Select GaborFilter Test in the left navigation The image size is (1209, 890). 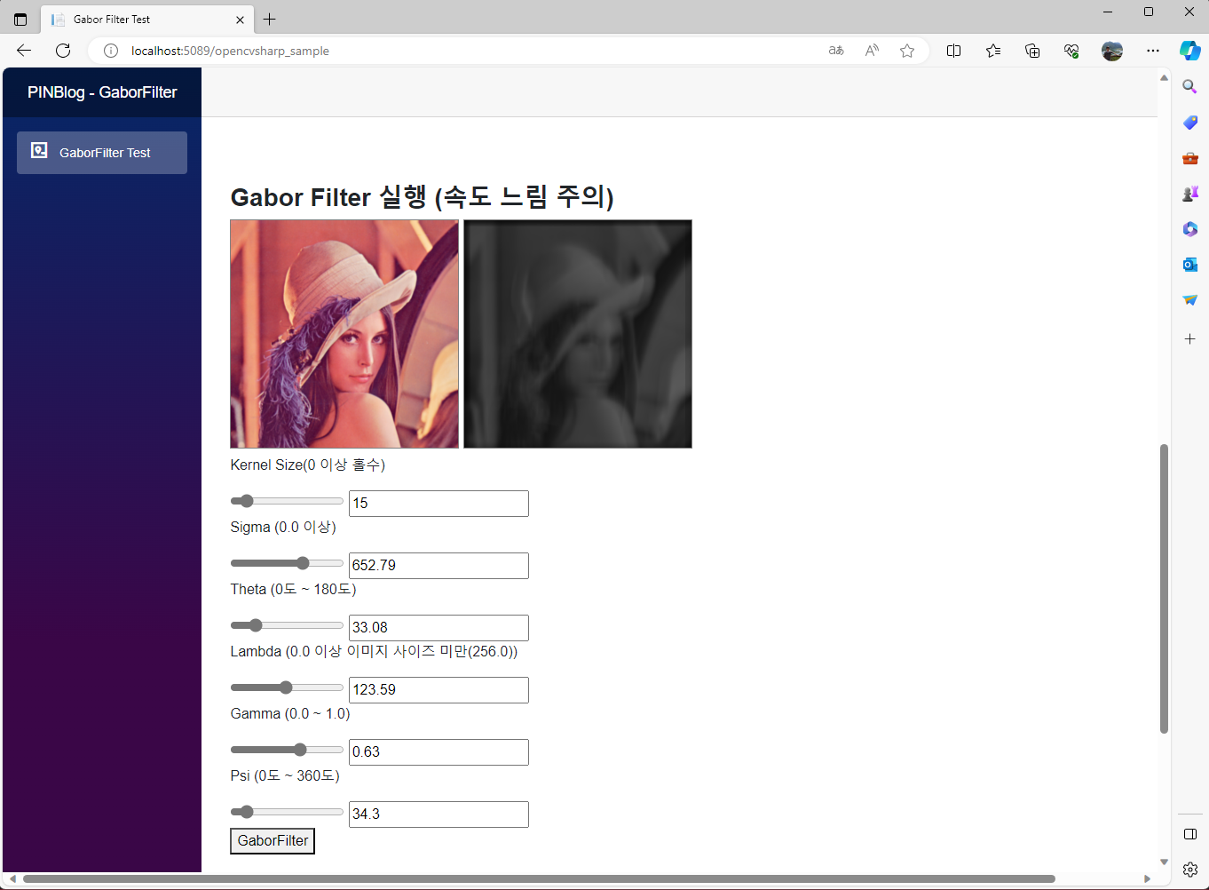101,152
